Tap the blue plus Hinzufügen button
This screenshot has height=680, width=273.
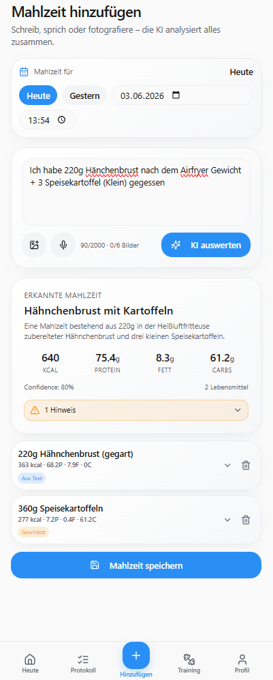click(x=136, y=655)
